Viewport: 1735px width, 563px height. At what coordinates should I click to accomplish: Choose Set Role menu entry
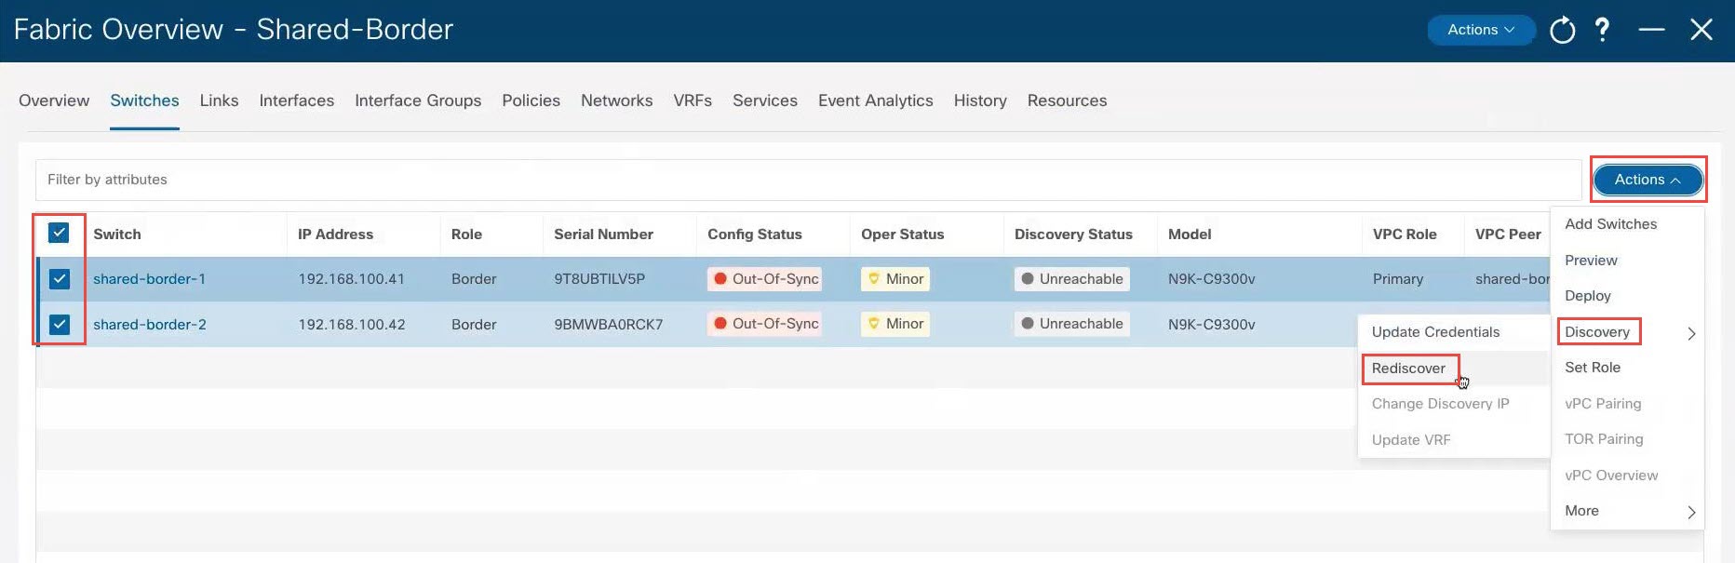1593,368
